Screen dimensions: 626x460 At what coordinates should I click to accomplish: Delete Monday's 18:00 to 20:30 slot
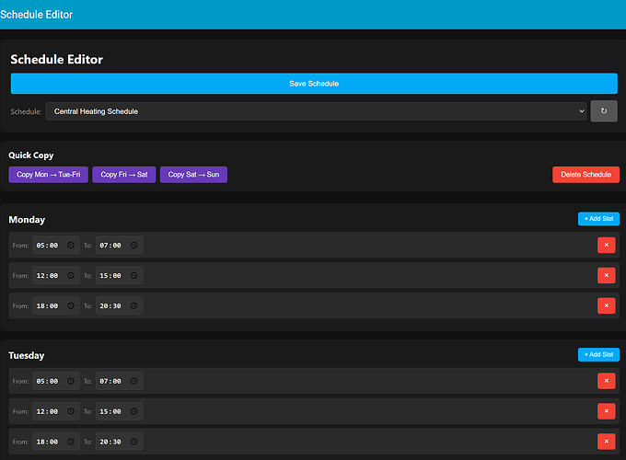(606, 305)
